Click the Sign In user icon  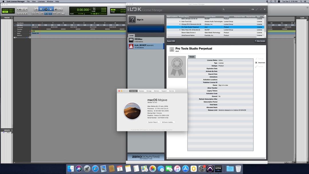[x=132, y=20]
